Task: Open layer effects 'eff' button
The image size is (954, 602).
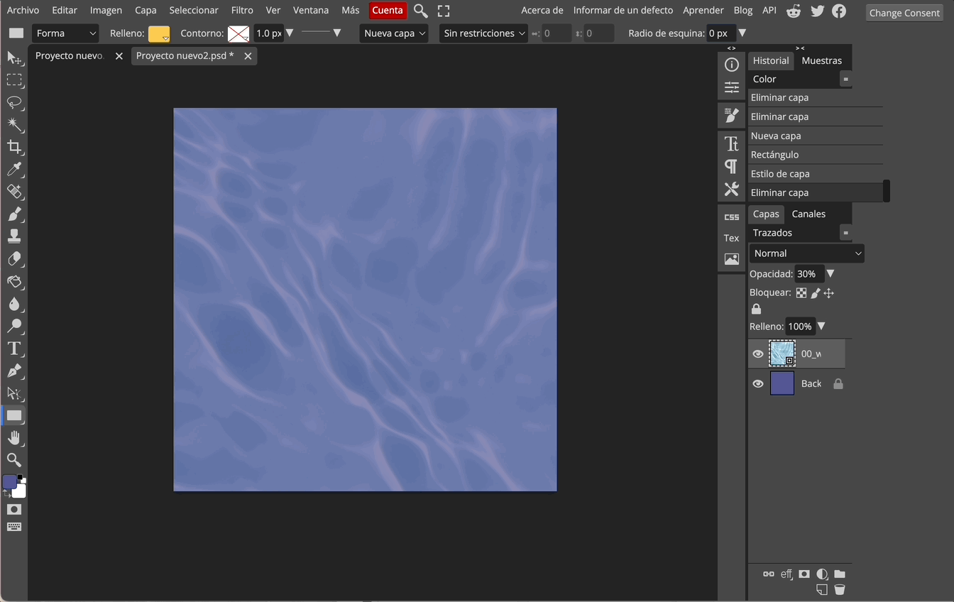Action: point(786,574)
